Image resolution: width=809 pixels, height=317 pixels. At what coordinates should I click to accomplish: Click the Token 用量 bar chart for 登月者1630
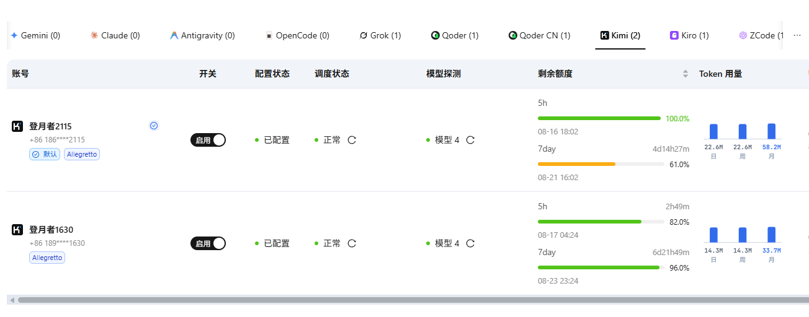(743, 245)
